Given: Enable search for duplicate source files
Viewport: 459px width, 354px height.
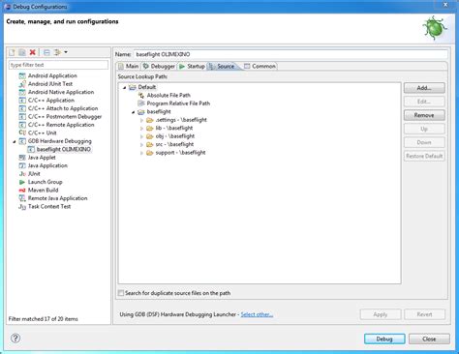Looking at the screenshot, I should [x=121, y=293].
